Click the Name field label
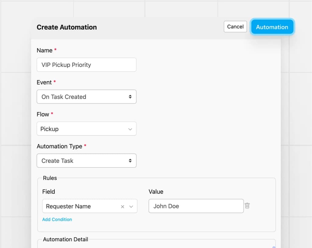The width and height of the screenshot is (312, 248). tap(44, 50)
